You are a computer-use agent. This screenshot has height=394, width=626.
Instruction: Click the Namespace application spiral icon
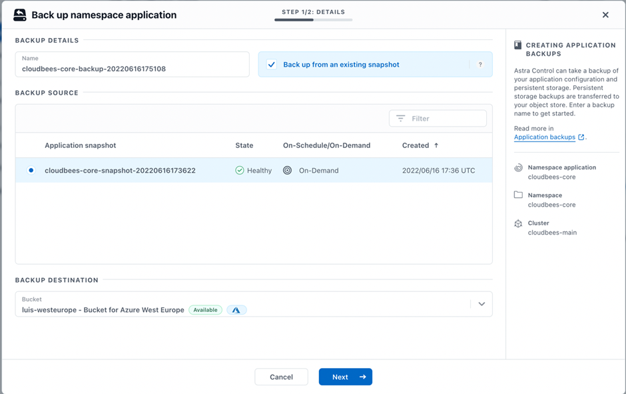pyautogui.click(x=518, y=168)
